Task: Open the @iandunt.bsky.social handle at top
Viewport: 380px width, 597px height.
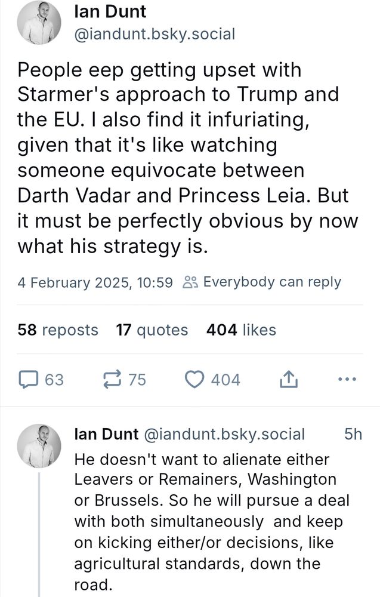Action: click(154, 34)
